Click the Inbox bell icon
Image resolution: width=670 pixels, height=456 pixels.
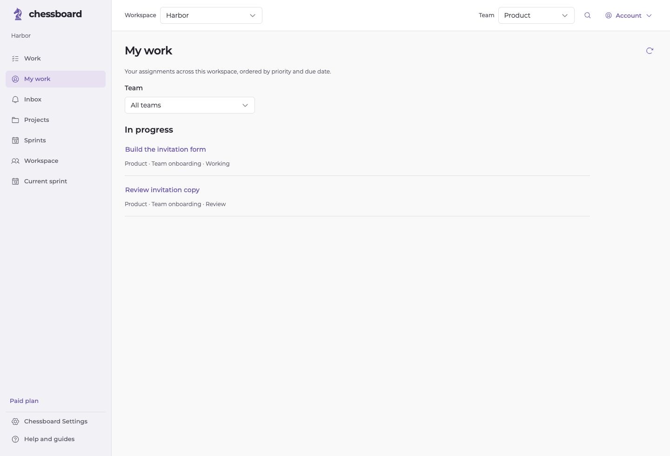[x=15, y=100]
